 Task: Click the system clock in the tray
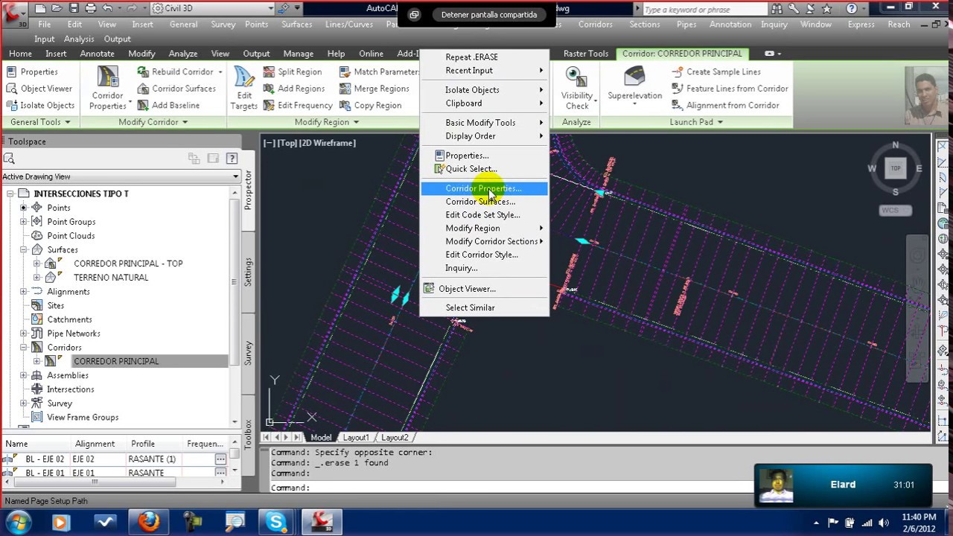click(x=918, y=522)
